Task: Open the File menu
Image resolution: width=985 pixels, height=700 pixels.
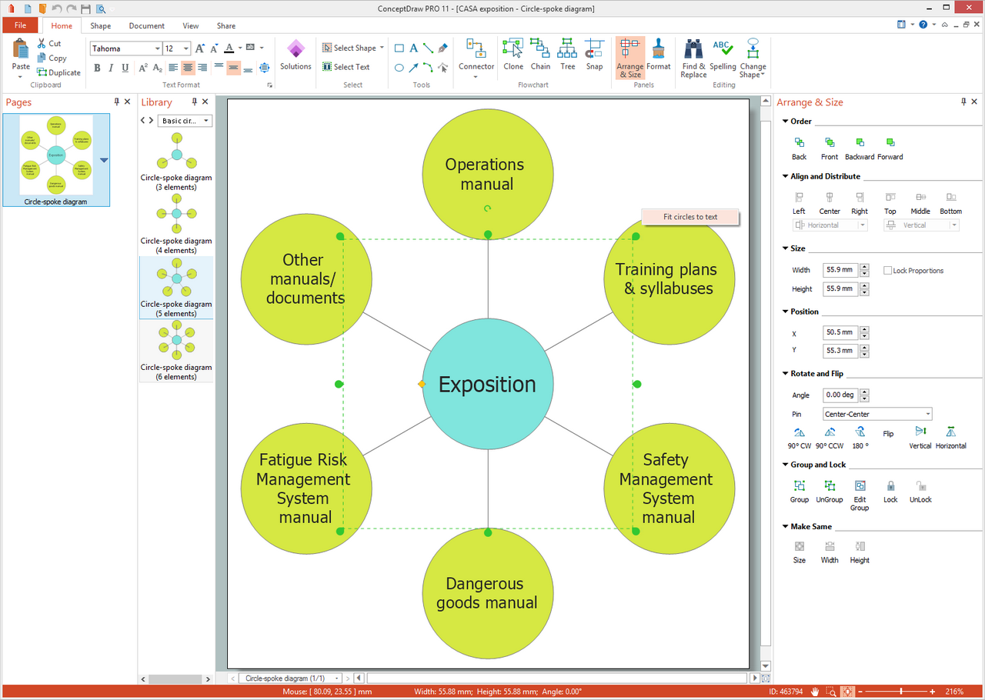Action: 20,26
